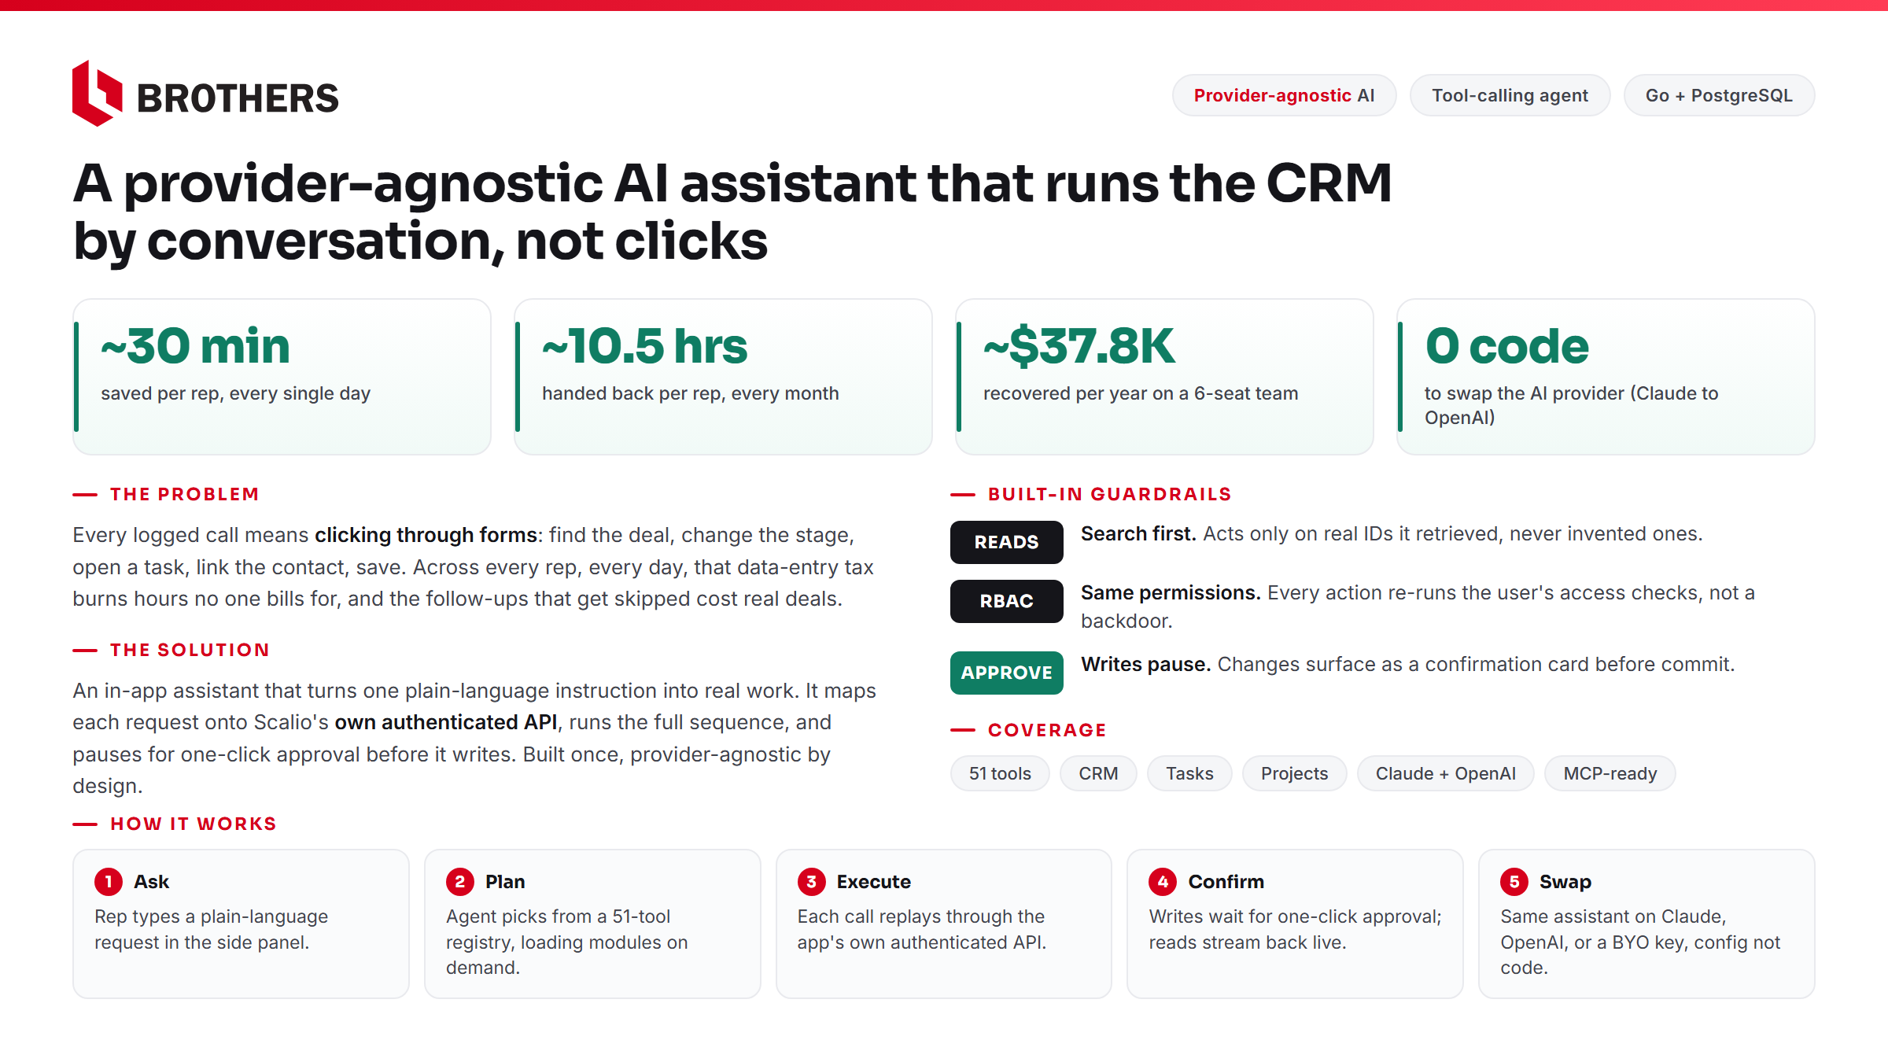The height and width of the screenshot is (1062, 1888).
Task: Click the BROTHERS brand name text
Action: click(238, 99)
